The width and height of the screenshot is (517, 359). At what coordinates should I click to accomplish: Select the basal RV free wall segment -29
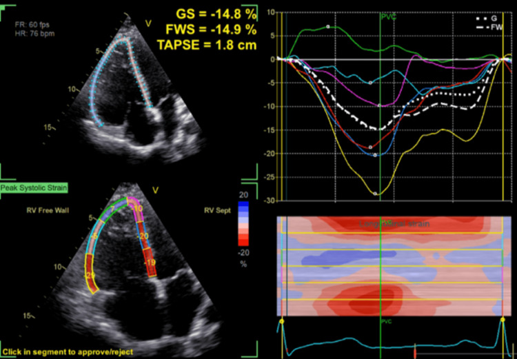click(91, 273)
